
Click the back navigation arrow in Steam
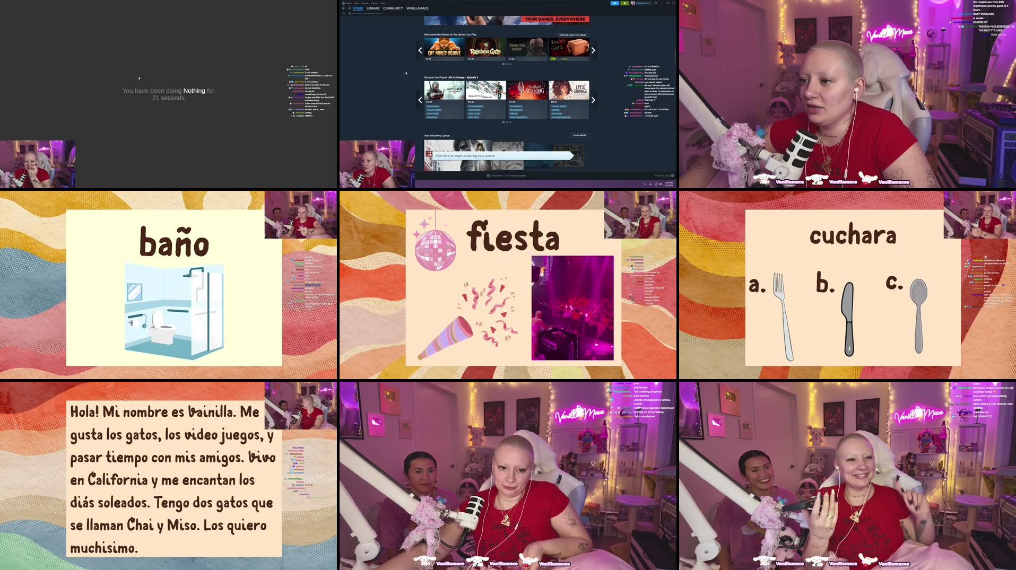pos(343,8)
